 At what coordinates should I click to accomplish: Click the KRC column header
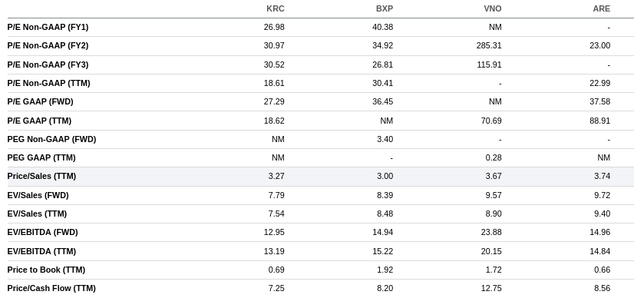(x=275, y=8)
